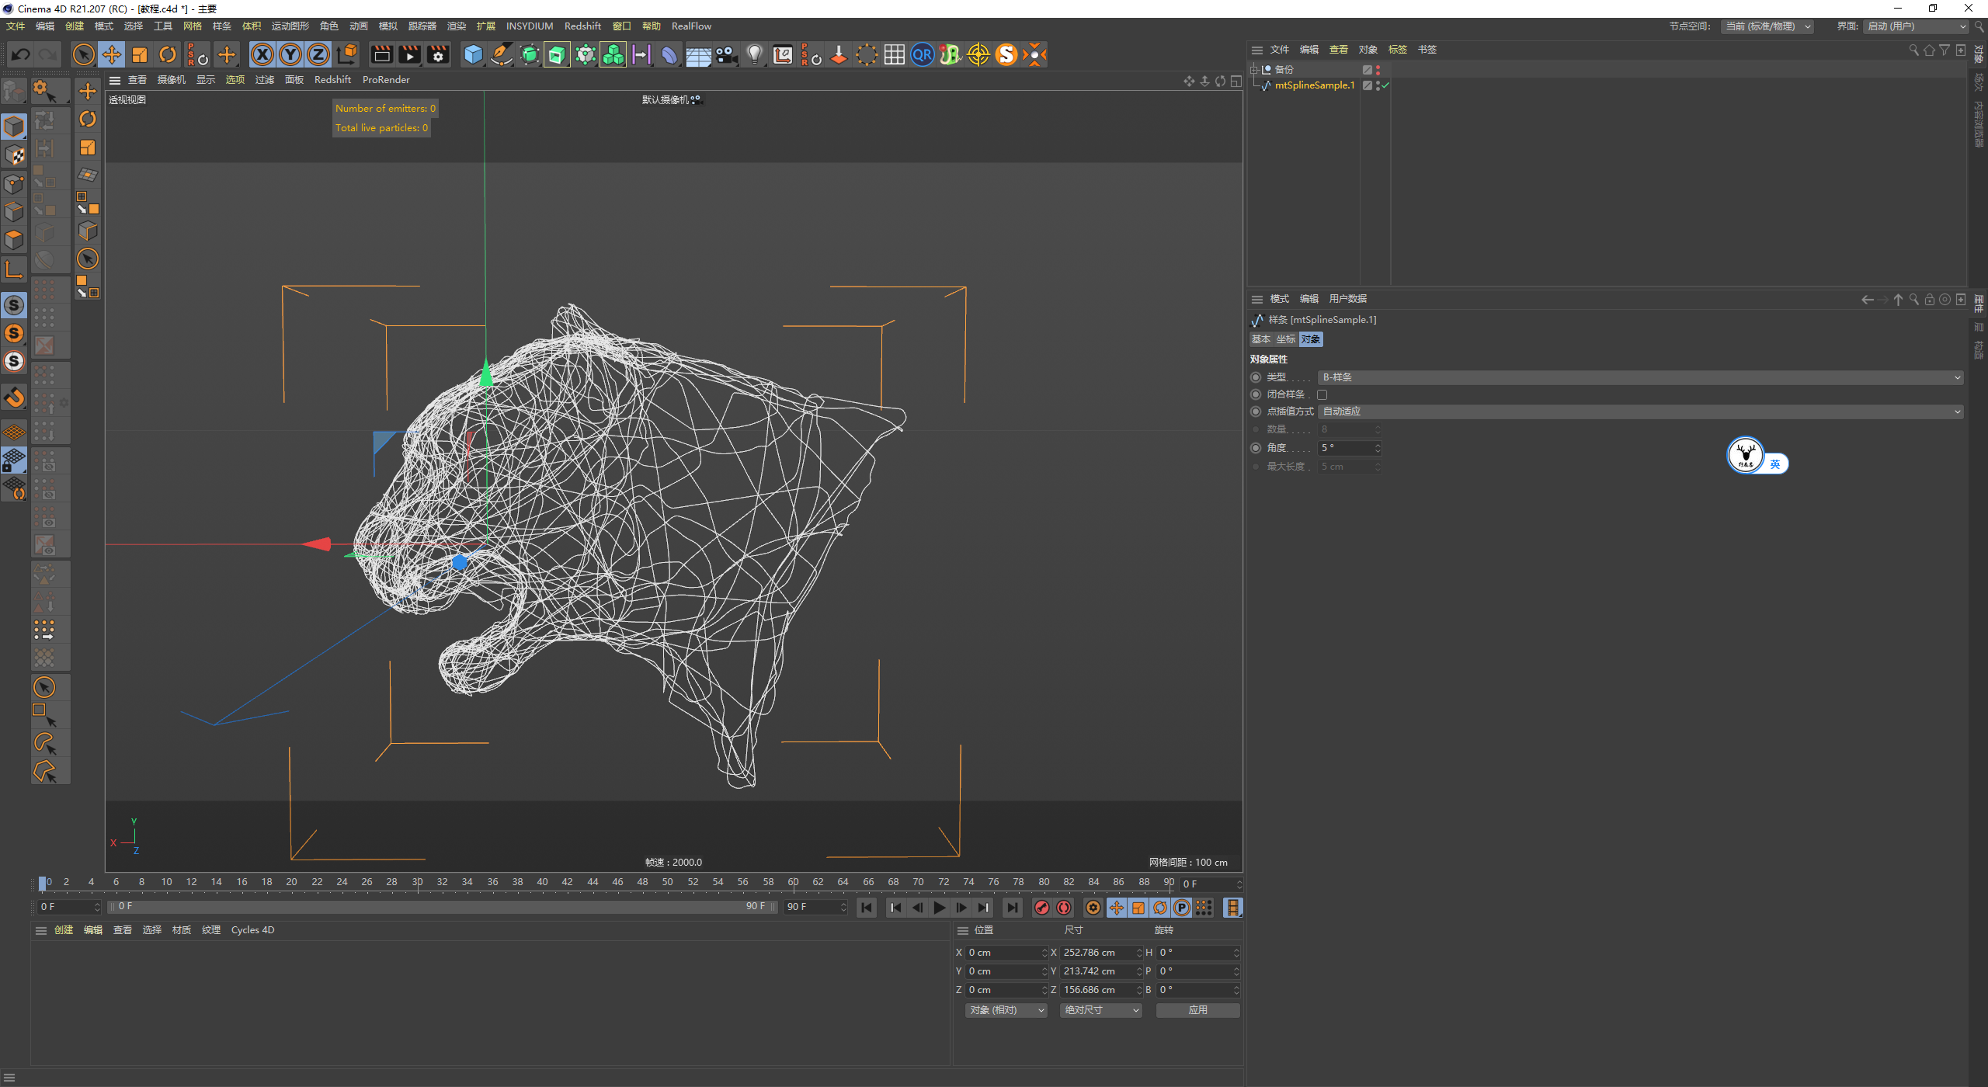Open the Intermediate Points dropdown
Viewport: 1988px width, 1087px height.
1640,412
